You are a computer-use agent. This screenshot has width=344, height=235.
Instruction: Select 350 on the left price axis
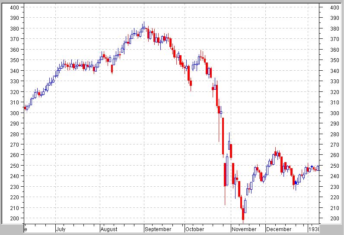pos(15,60)
